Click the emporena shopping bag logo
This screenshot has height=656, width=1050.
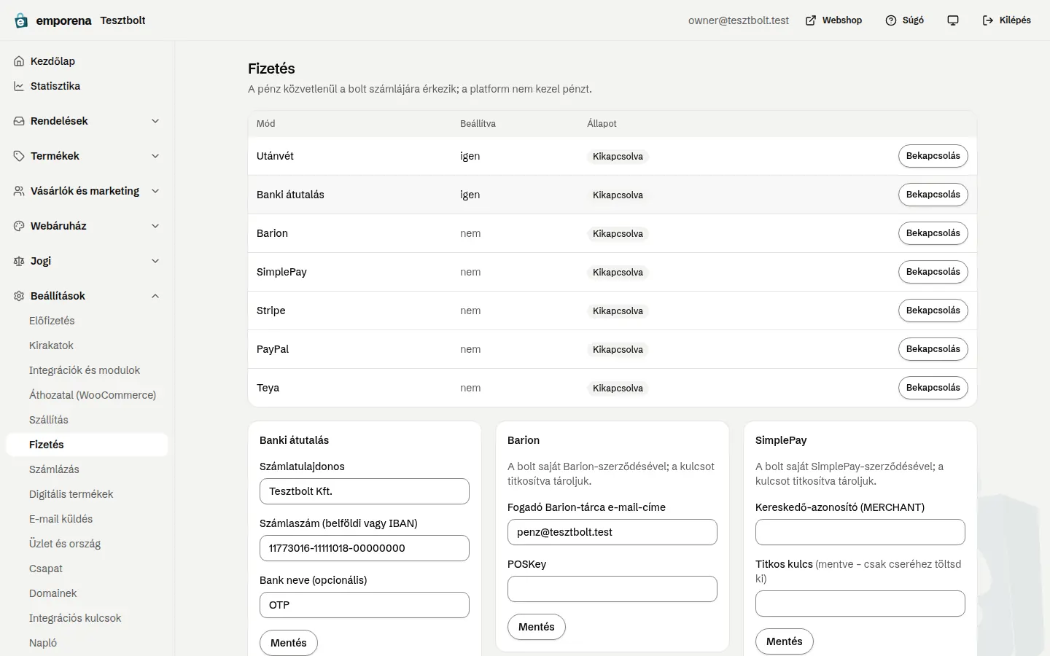tap(21, 20)
